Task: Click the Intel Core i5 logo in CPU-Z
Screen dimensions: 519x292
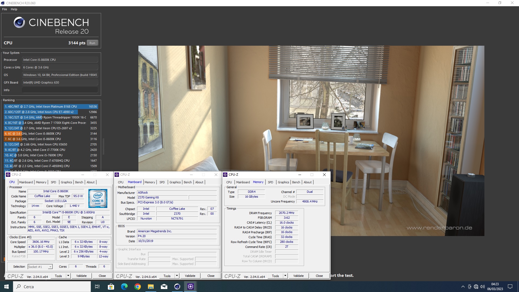Action: (x=98, y=198)
